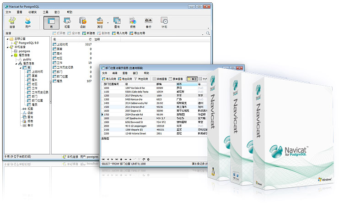Select postgres database in connection tree

point(24,51)
